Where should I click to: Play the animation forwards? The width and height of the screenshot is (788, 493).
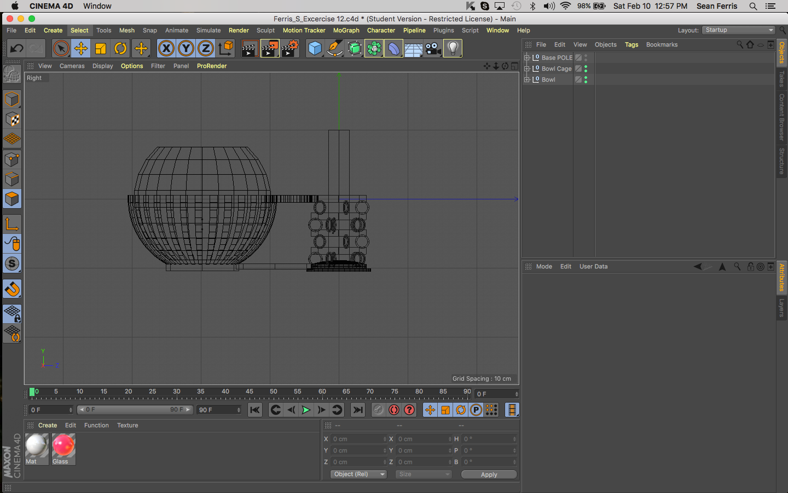tap(306, 410)
